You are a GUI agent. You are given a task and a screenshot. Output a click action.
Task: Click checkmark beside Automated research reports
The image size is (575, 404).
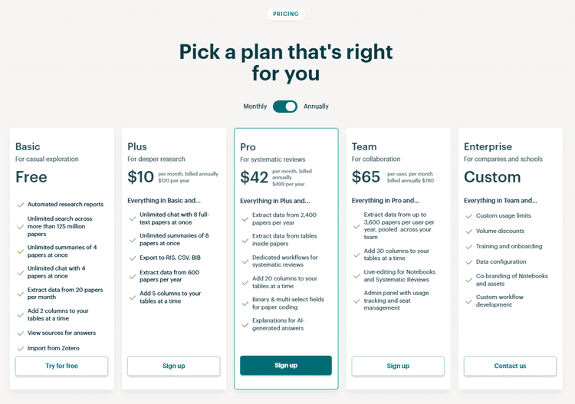coord(21,205)
